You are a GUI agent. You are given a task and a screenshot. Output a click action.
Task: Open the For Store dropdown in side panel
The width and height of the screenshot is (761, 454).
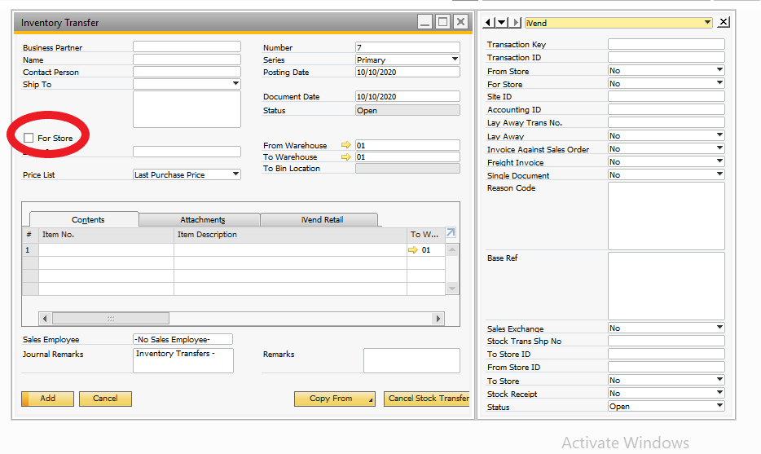[x=719, y=83]
